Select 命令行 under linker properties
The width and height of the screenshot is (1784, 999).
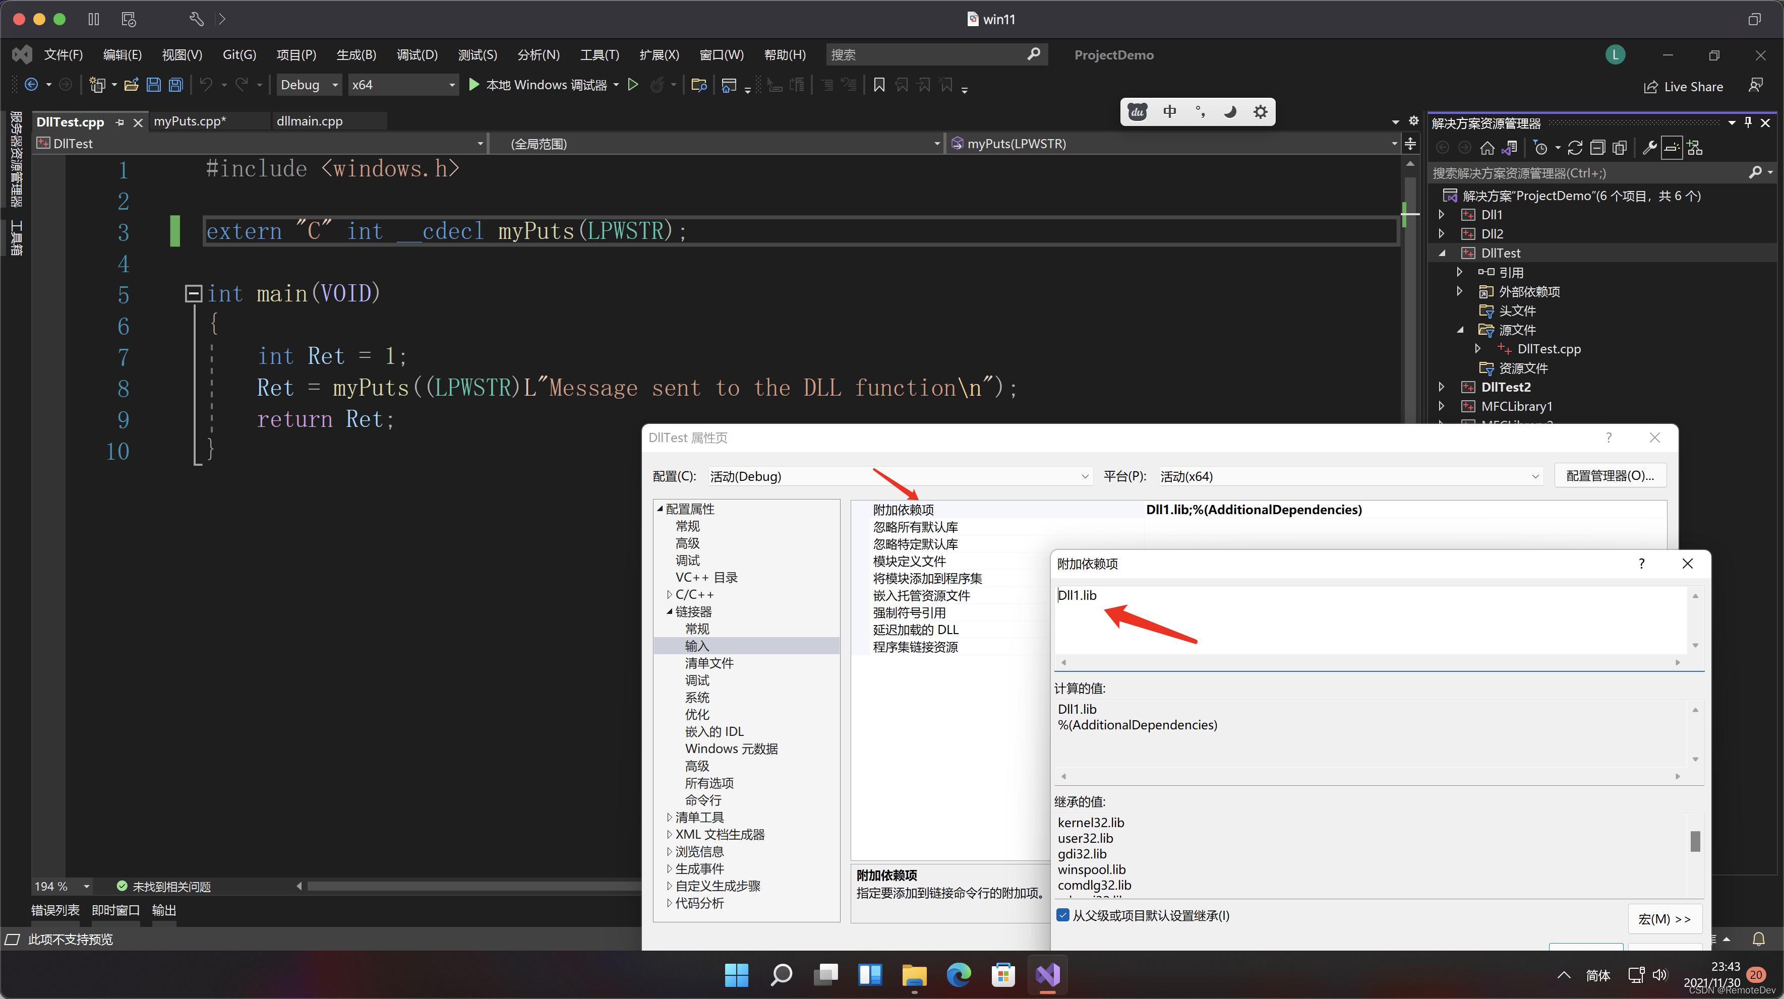703,799
